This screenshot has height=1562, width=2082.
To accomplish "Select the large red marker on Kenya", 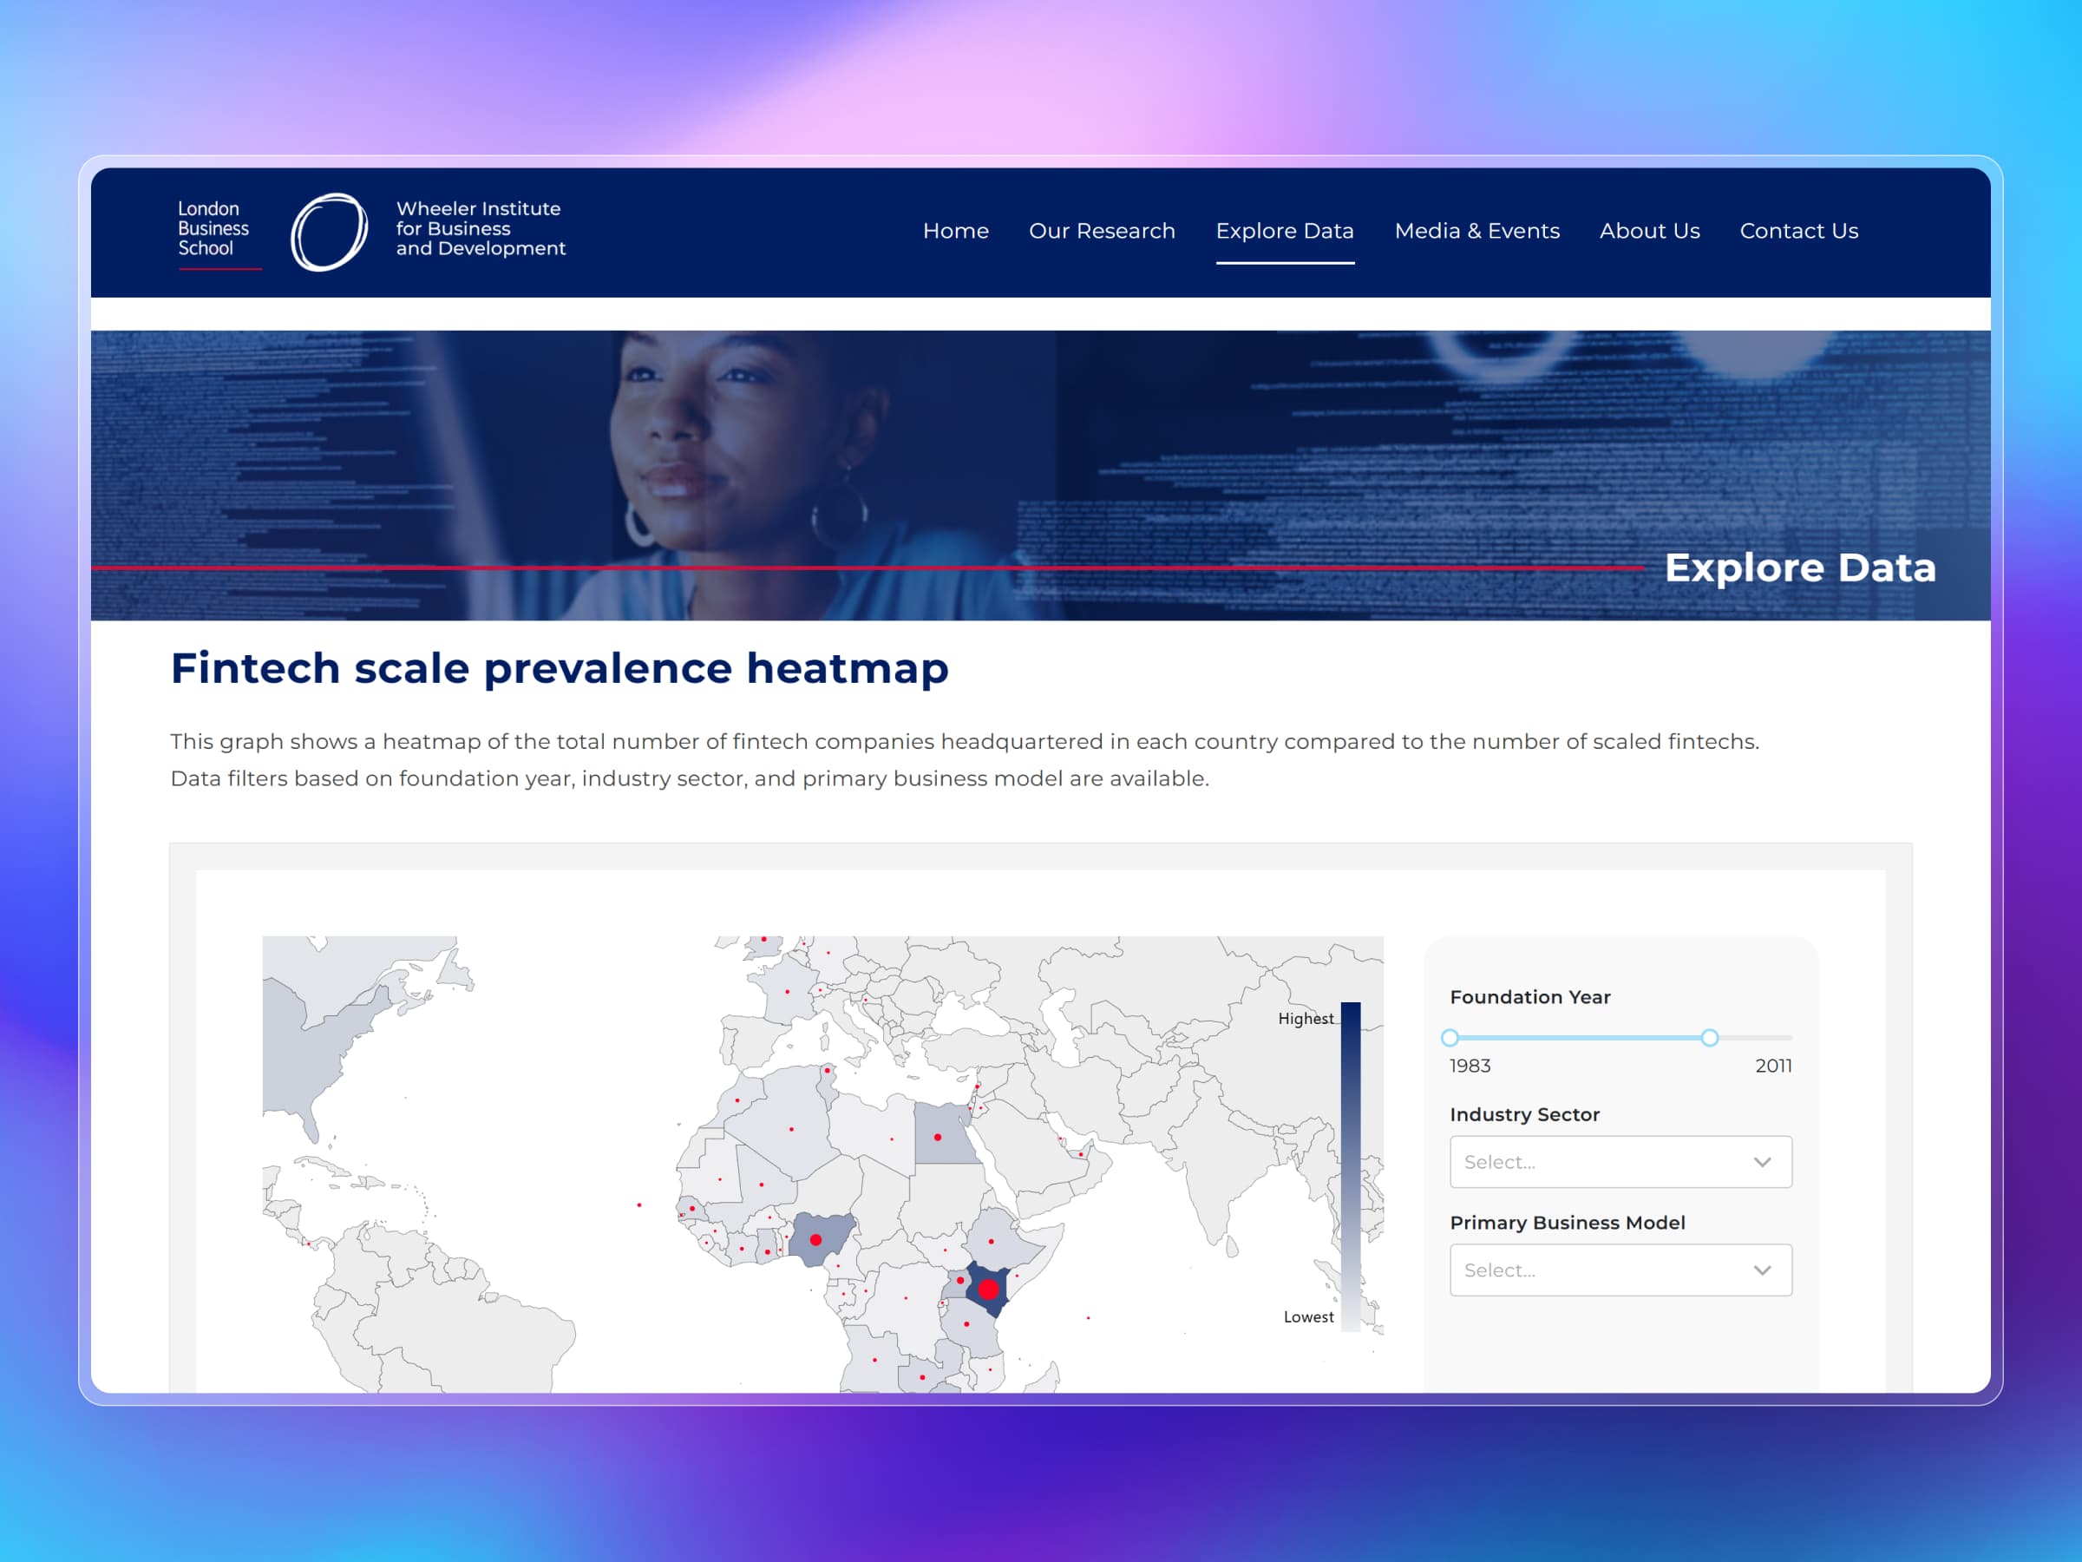I will 991,1287.
